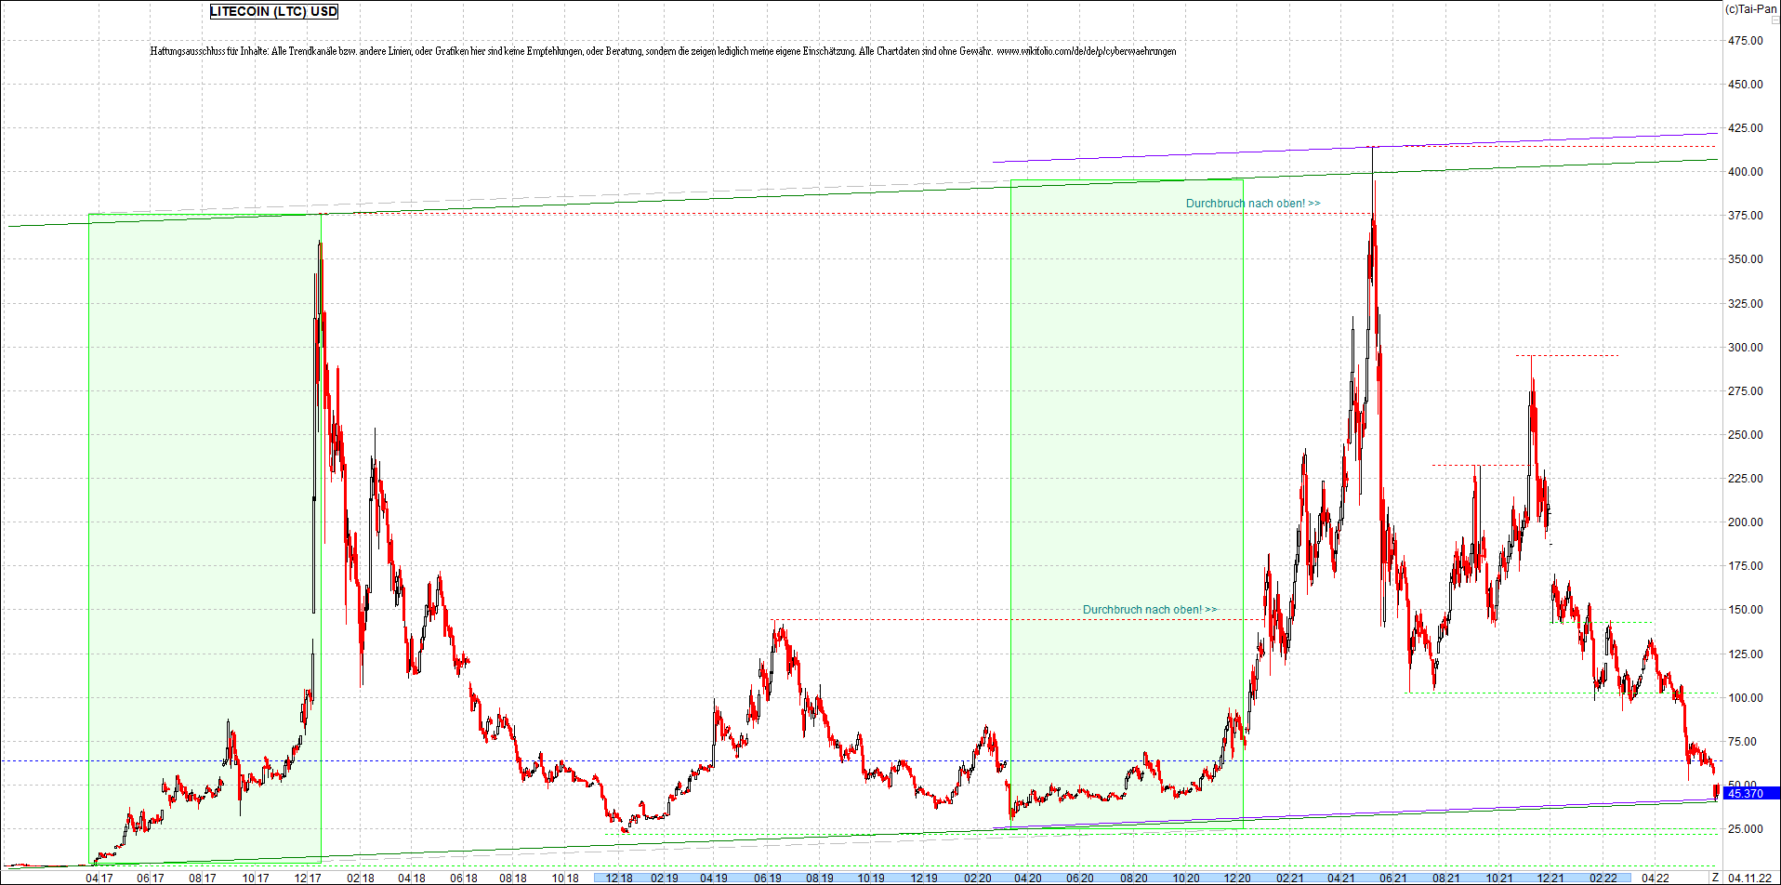The image size is (1781, 885).
Task: Click the 400.00 price axis label
Action: pyautogui.click(x=1745, y=172)
